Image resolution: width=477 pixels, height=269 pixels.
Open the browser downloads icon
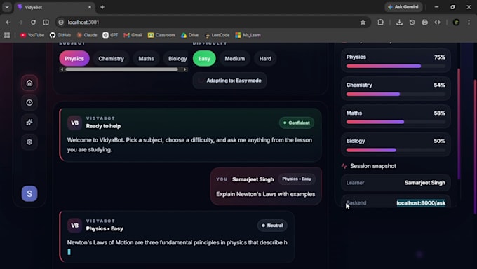click(x=399, y=22)
